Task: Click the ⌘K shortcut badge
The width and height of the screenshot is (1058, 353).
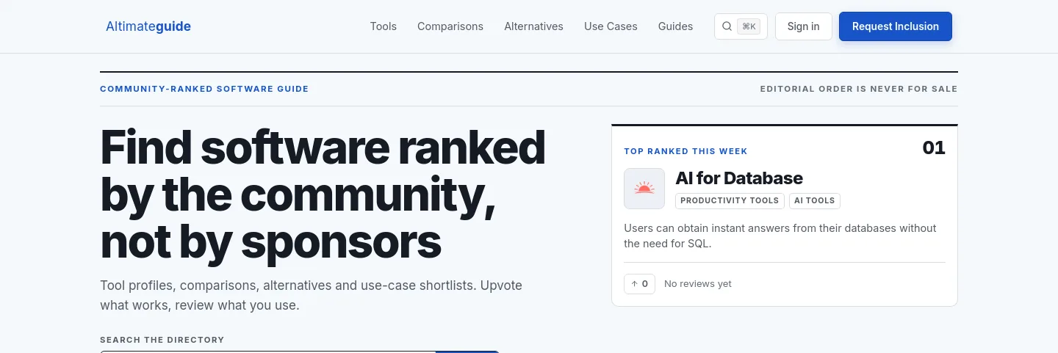Action: click(x=749, y=26)
